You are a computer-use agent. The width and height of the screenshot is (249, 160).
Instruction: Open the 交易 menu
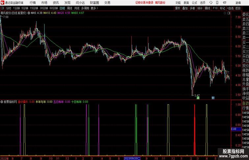click(107, 3)
